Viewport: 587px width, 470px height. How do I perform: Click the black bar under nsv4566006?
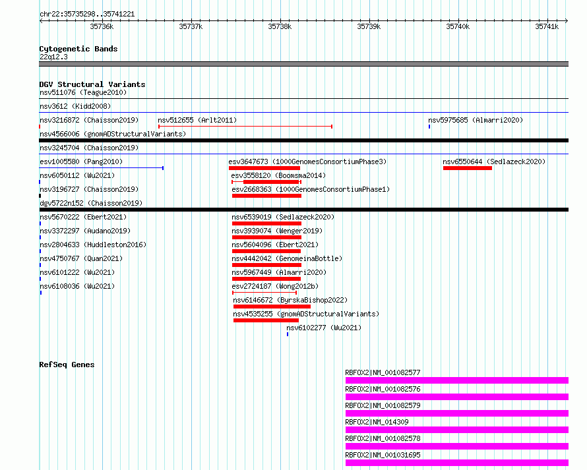303,140
